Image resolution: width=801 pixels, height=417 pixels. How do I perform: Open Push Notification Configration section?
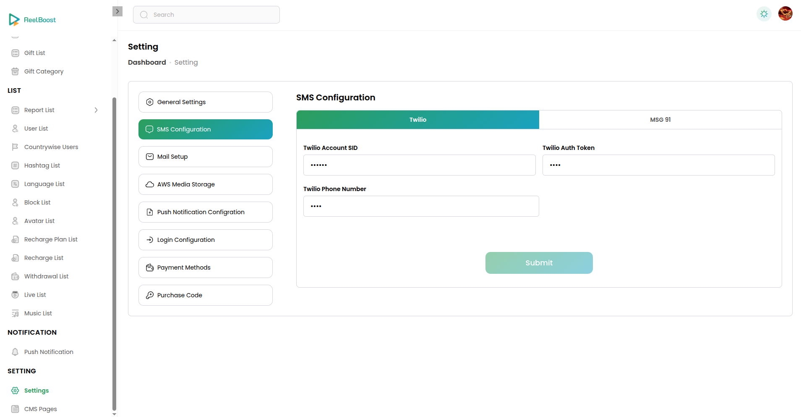(206, 212)
